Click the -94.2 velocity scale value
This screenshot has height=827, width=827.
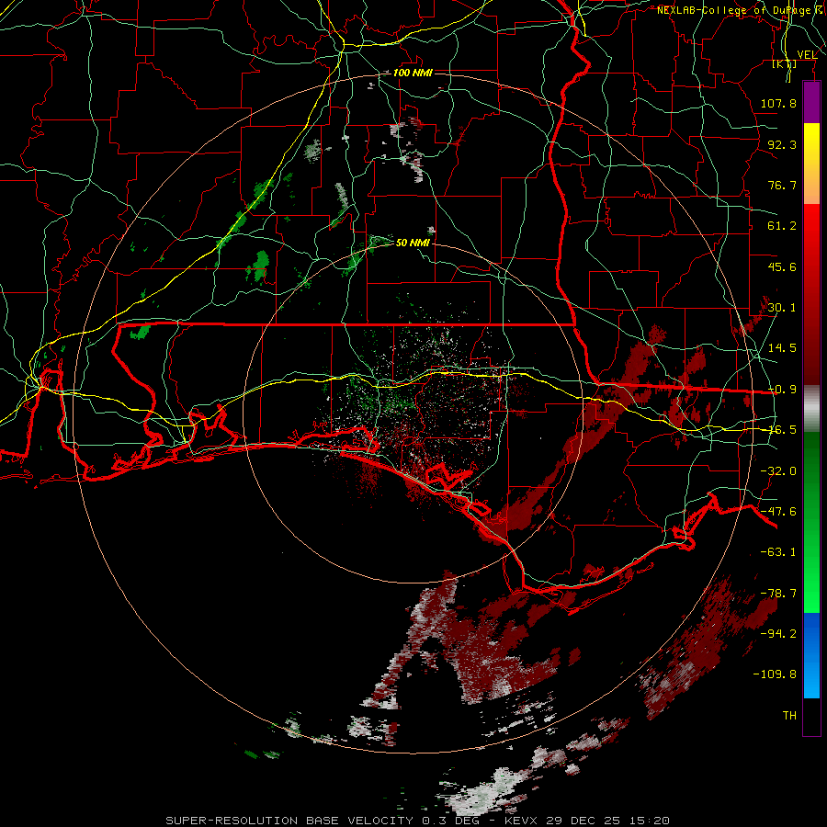tap(778, 634)
